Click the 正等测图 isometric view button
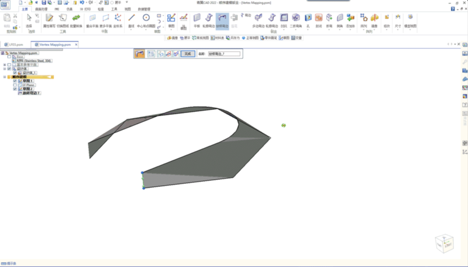This screenshot has width=468, height=267. coord(250,37)
